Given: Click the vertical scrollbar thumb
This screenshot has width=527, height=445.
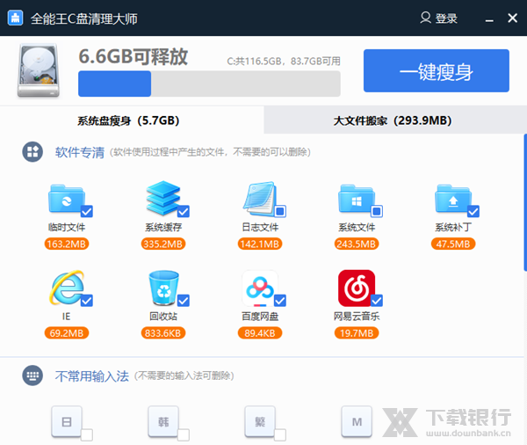Looking at the screenshot, I should coord(525,202).
